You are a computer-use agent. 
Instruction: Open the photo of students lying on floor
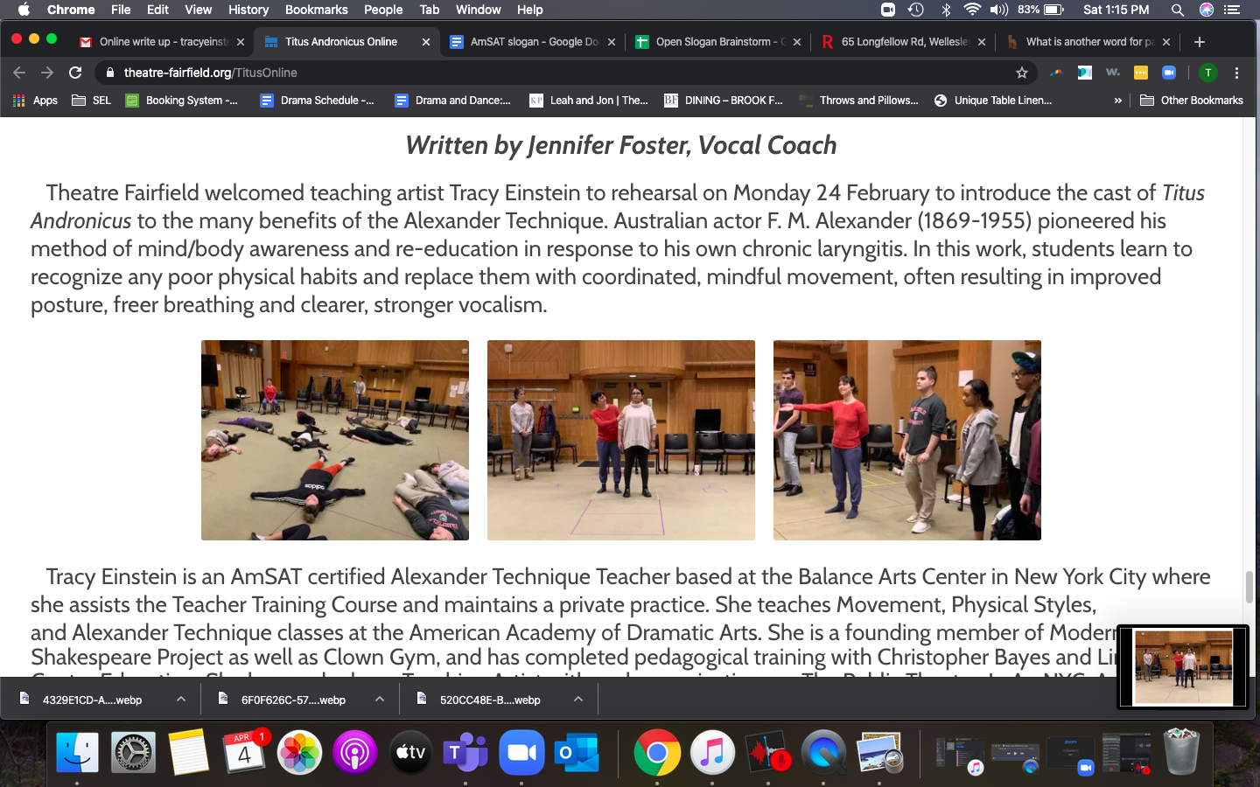coord(335,440)
